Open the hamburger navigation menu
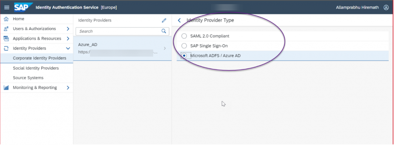 [7, 8]
